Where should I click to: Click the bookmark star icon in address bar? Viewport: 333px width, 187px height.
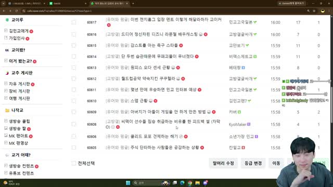[x=314, y=11]
